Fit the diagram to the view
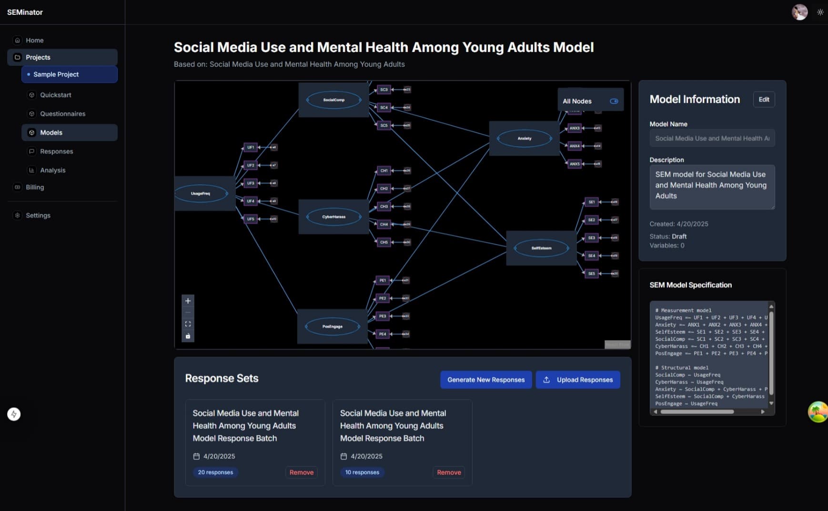This screenshot has width=828, height=511. coord(188,324)
